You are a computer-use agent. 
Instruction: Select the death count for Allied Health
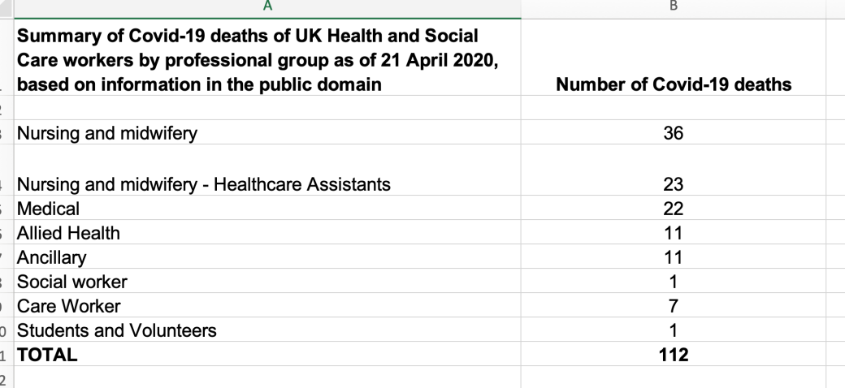(x=673, y=233)
